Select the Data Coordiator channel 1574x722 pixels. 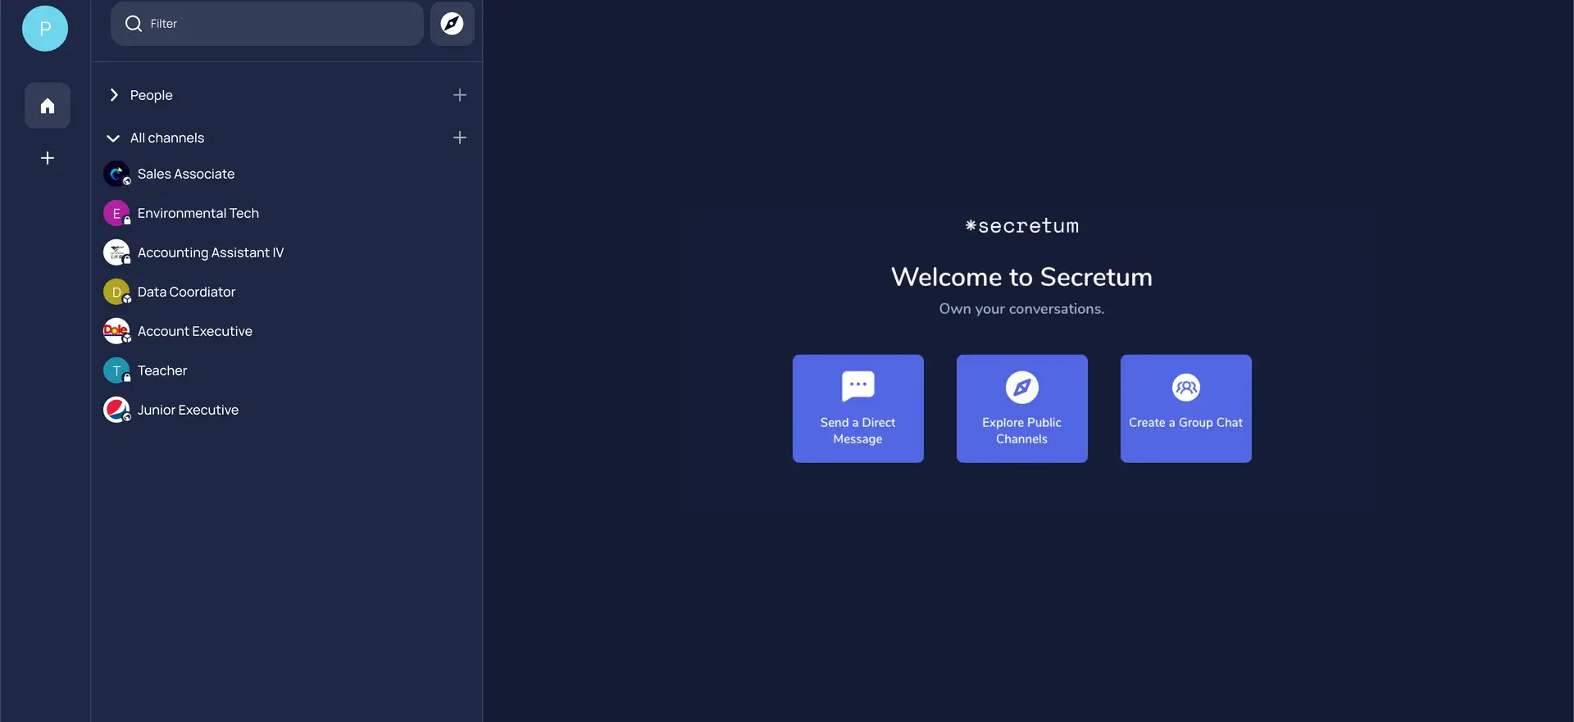[x=186, y=292]
